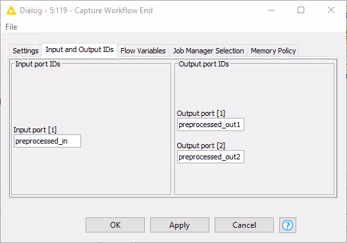Screen dimensions: 347x243
Task: Click the 'Input port [1]' label
Action: (35, 130)
